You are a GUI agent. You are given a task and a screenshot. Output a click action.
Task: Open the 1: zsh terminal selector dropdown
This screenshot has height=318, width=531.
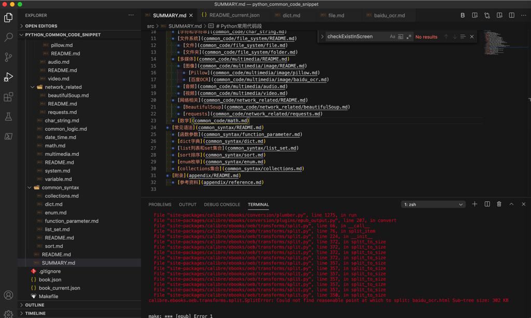click(x=433, y=204)
